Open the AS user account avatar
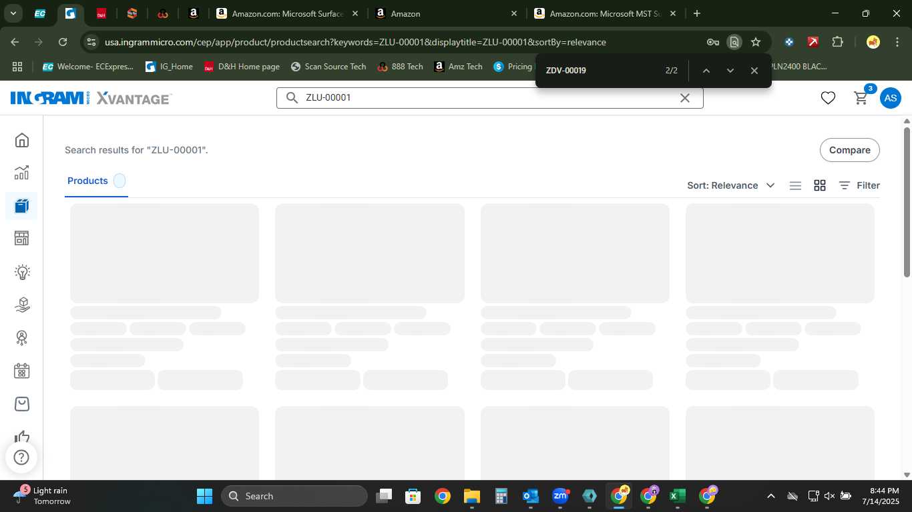Image resolution: width=912 pixels, height=512 pixels. pos(890,98)
